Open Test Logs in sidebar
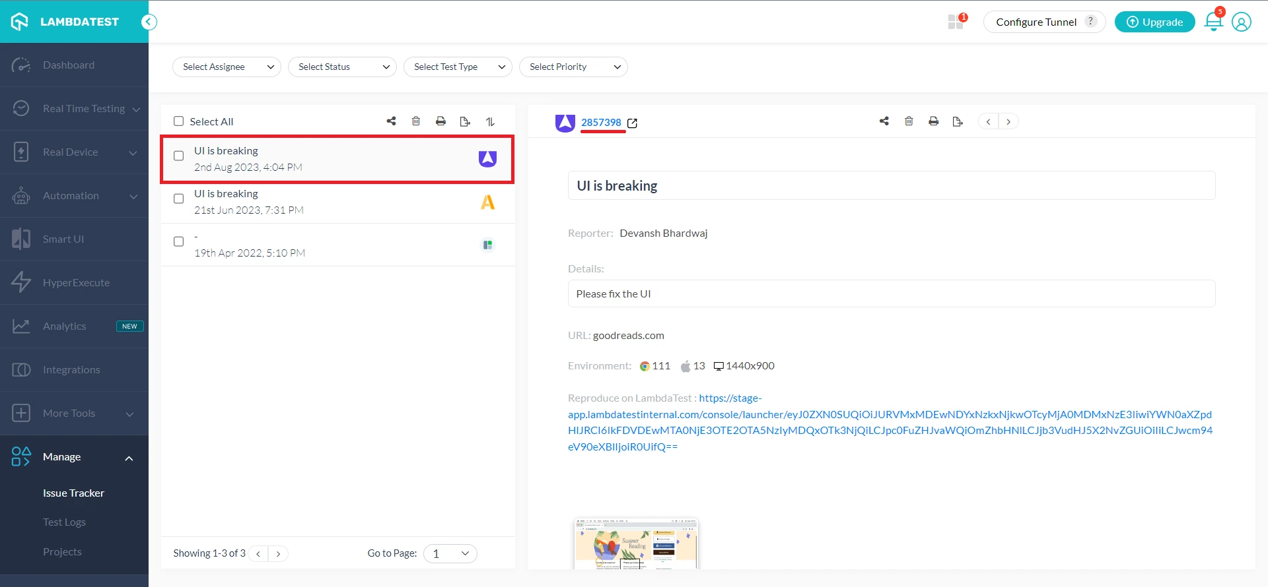 [64, 522]
